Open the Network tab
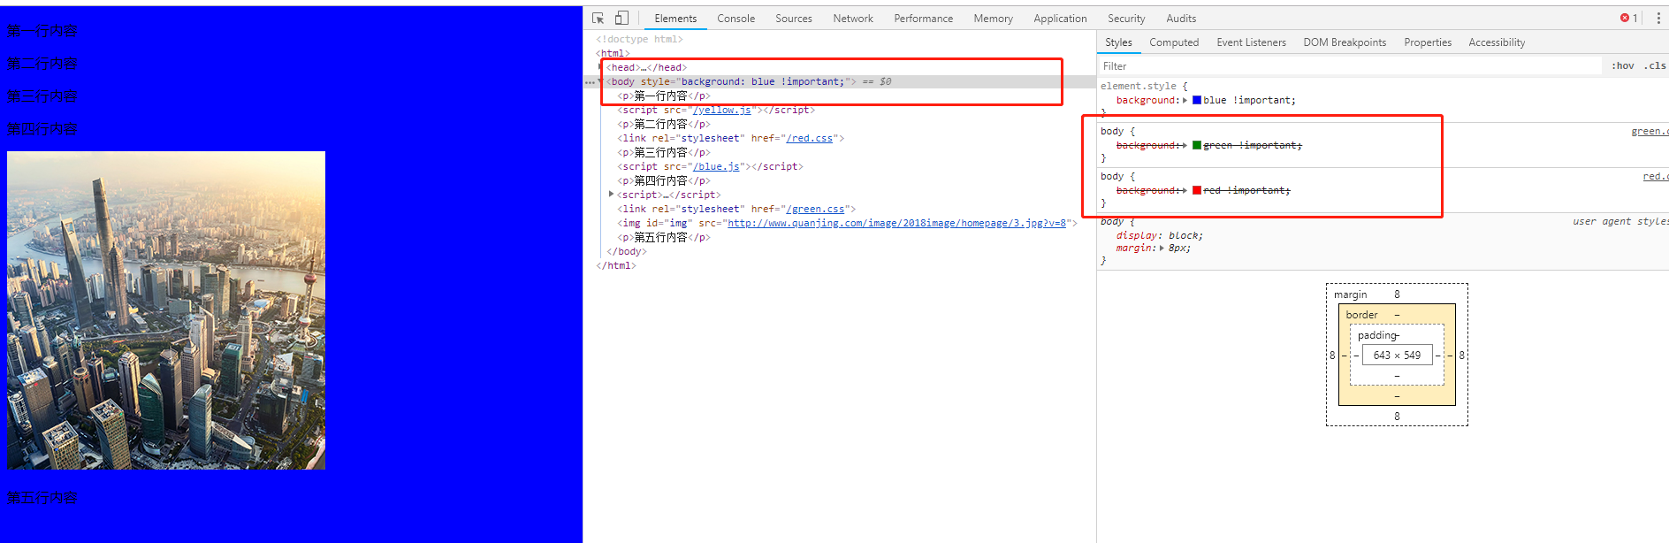 (x=853, y=19)
